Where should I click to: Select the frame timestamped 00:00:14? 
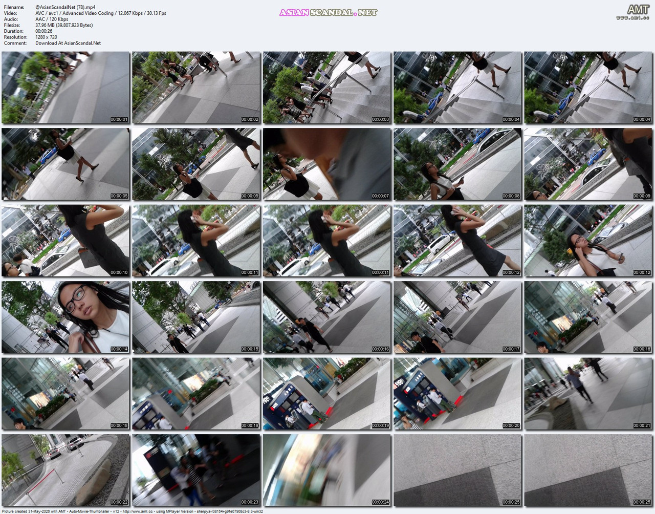(65, 317)
